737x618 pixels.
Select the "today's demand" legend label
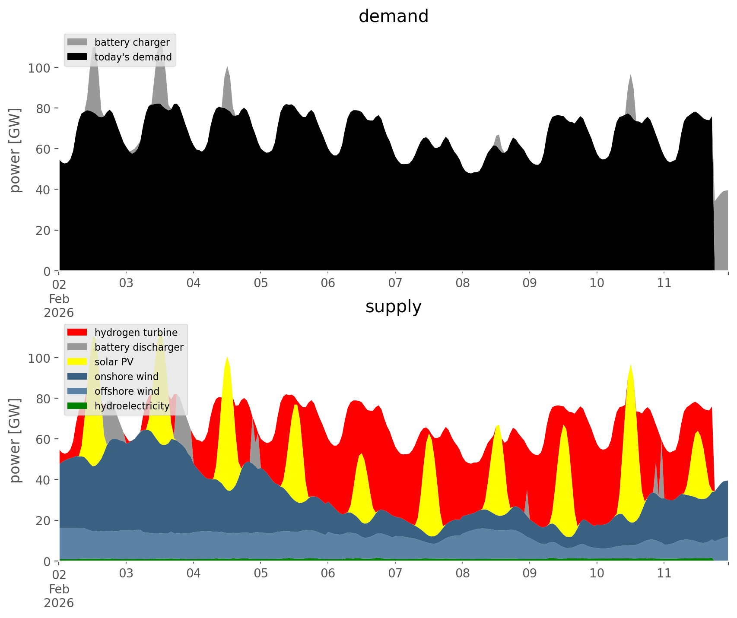click(x=133, y=57)
